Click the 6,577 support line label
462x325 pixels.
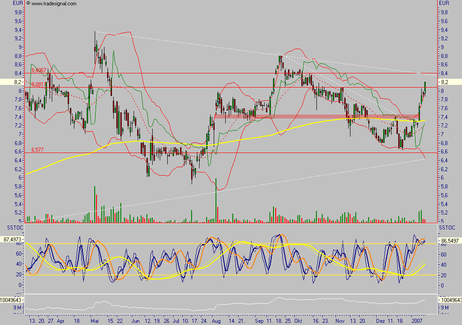pyautogui.click(x=37, y=149)
